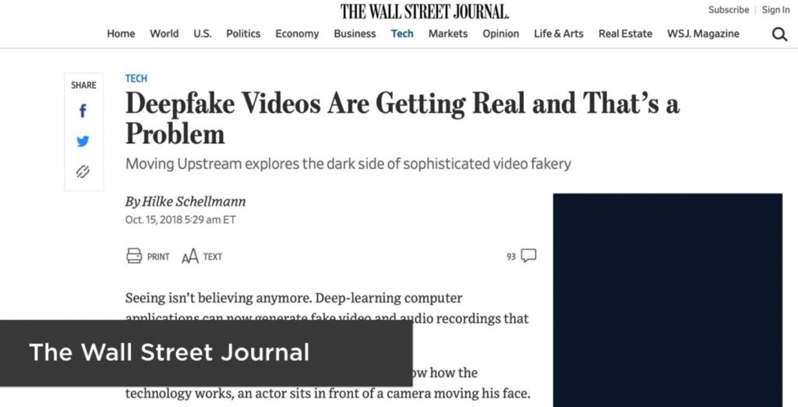Viewport: 798px width, 407px height.
Task: Go to WSJ. Magazine
Action: [703, 34]
